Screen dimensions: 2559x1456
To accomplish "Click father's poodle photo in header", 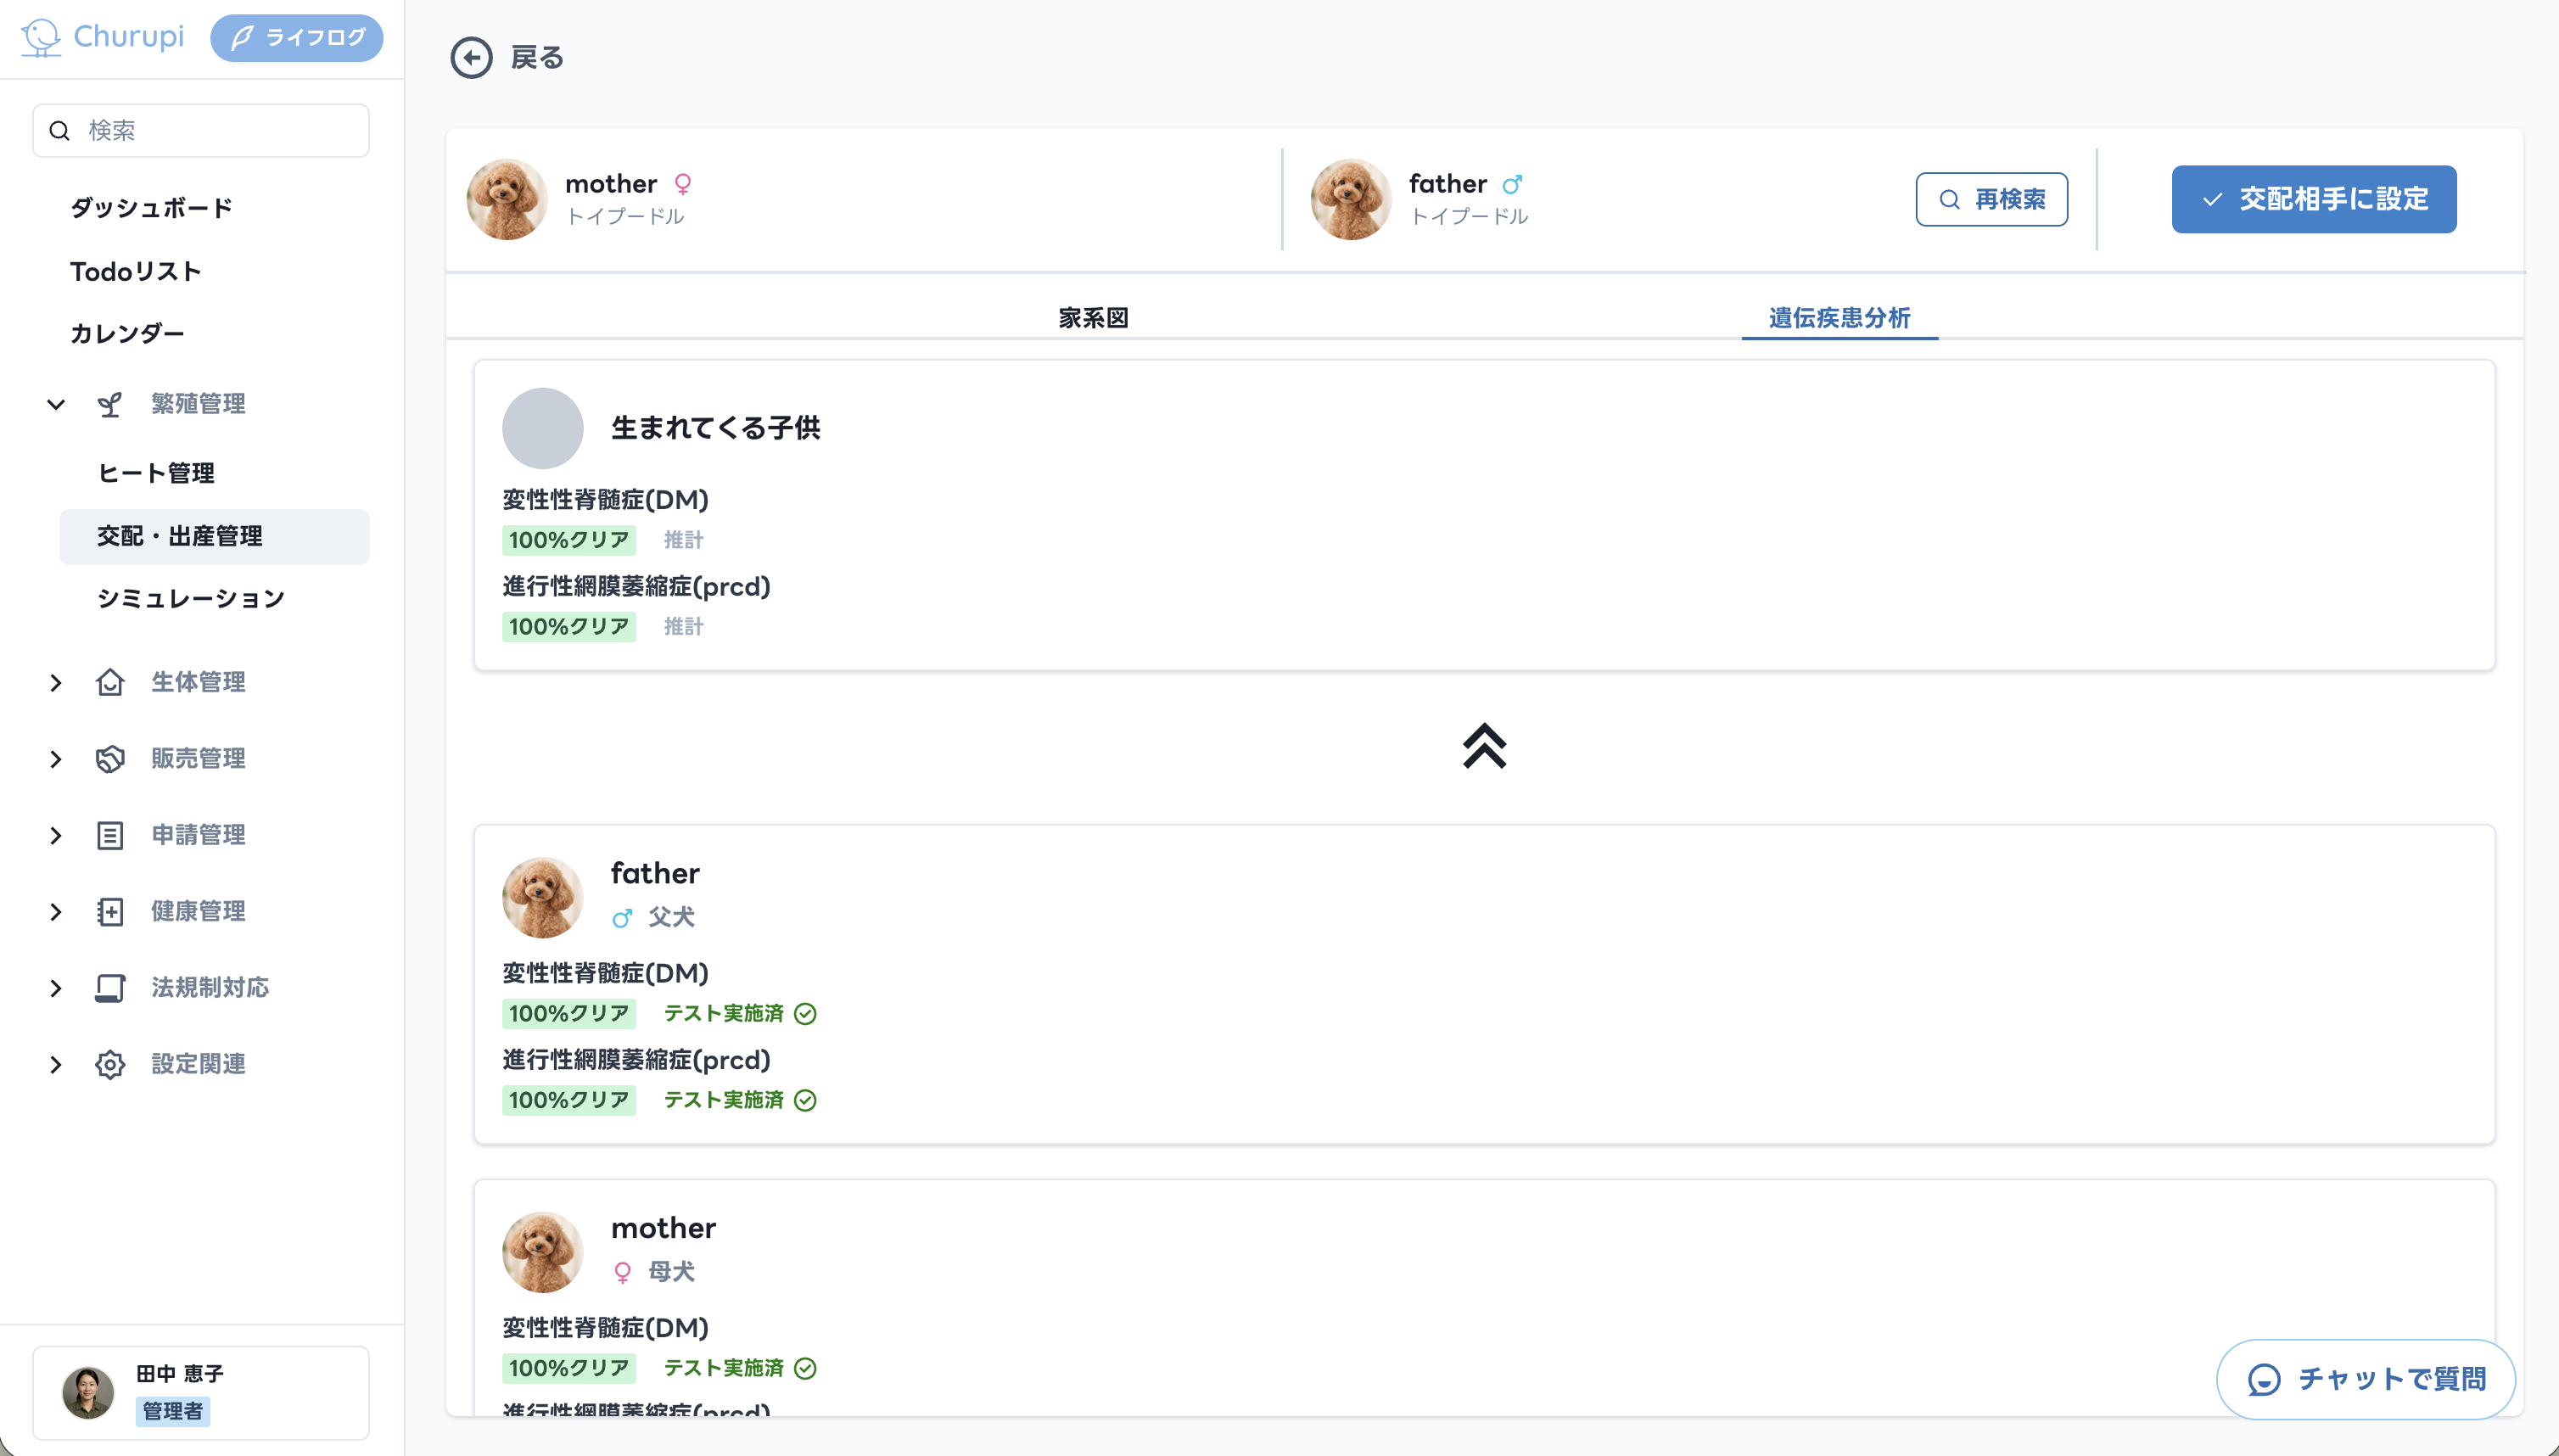I will (x=1351, y=199).
